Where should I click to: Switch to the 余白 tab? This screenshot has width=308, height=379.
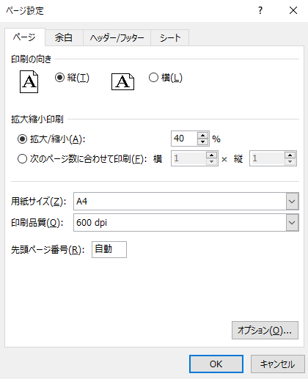(x=64, y=38)
